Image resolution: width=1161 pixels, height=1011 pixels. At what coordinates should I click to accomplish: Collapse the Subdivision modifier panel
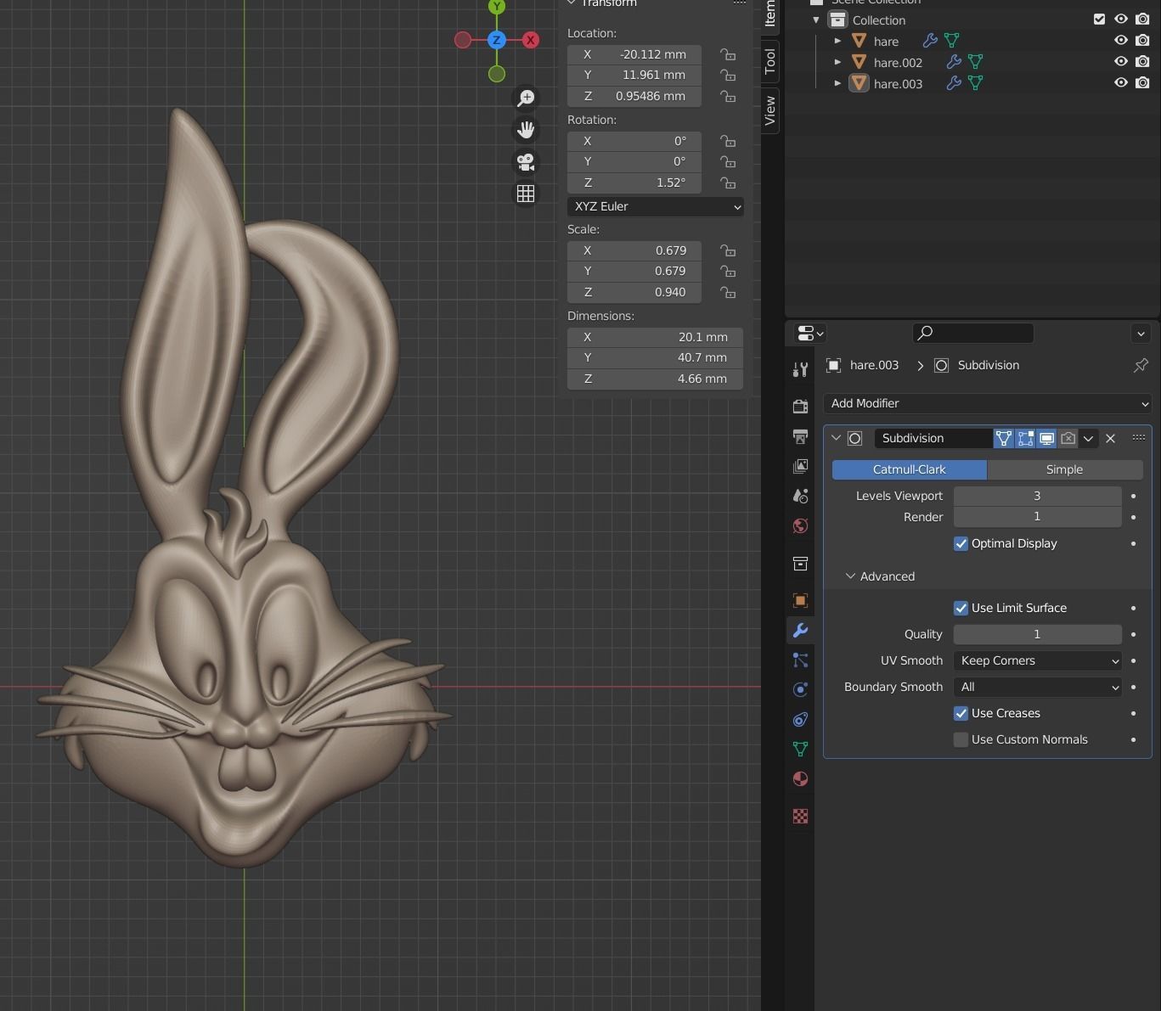click(836, 438)
